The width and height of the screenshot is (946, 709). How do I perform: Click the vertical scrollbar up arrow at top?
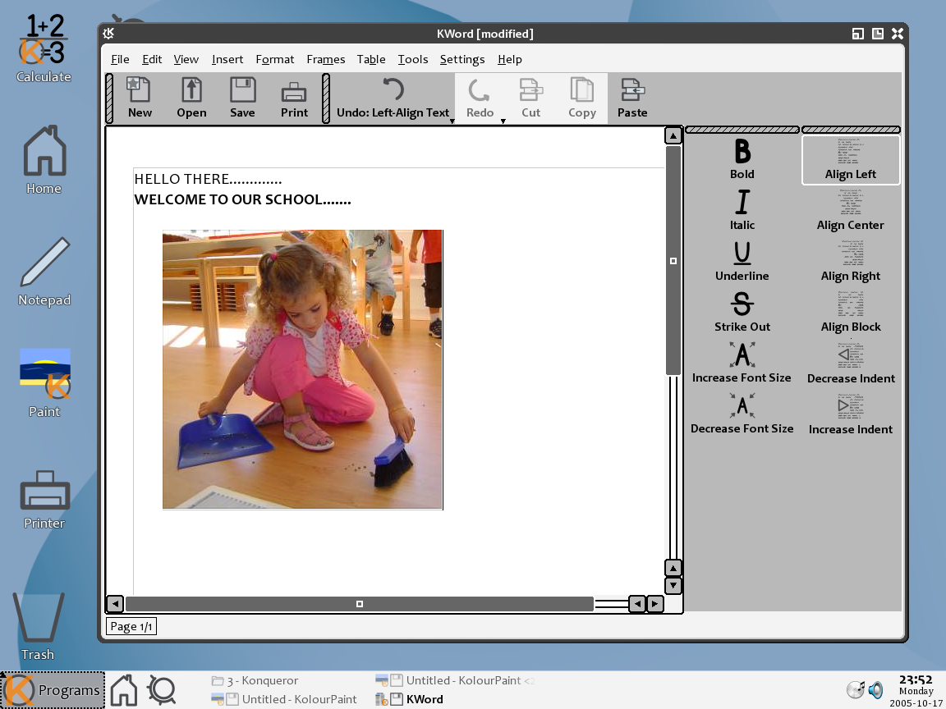click(x=673, y=135)
